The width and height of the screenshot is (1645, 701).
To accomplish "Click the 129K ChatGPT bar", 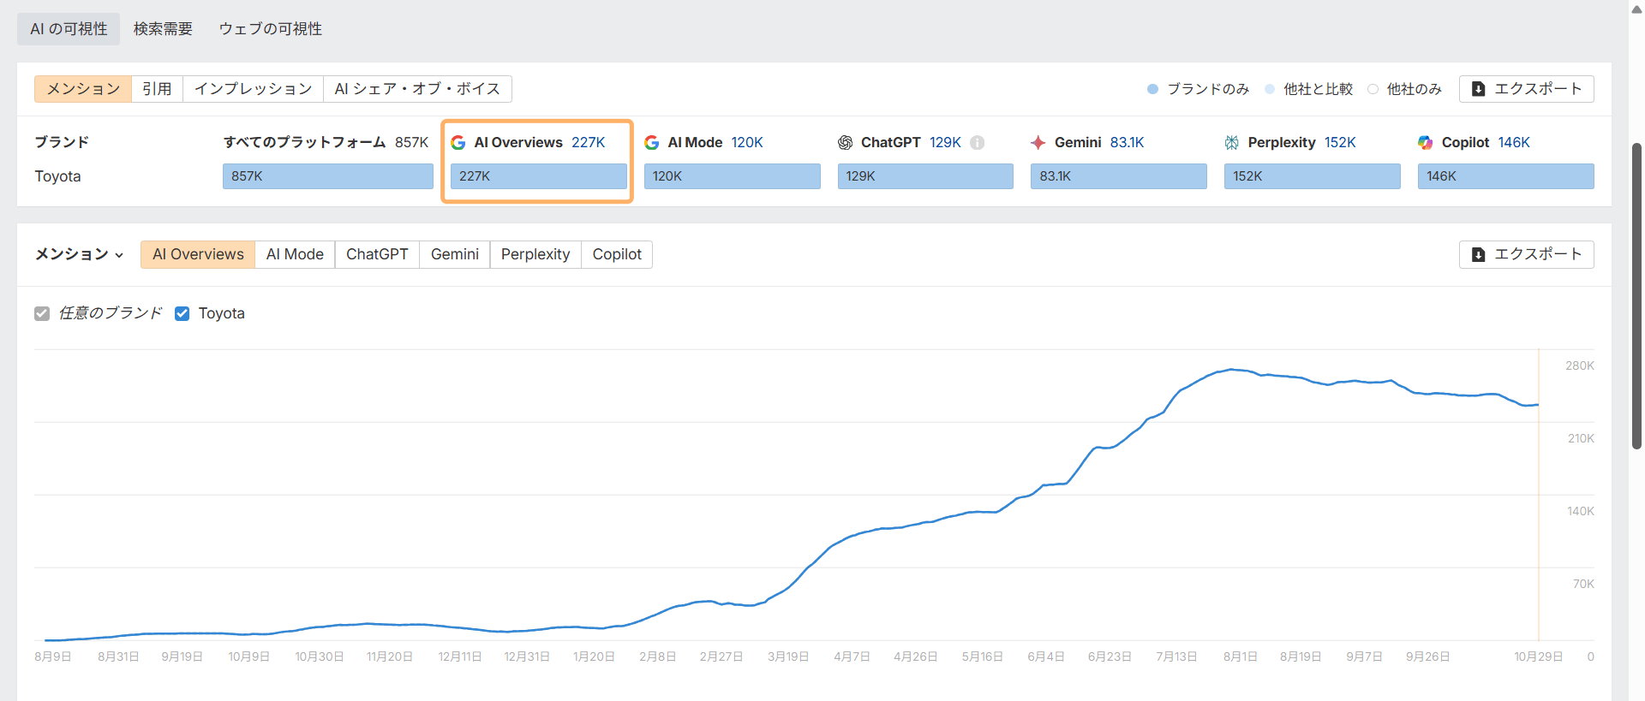I will [x=925, y=176].
